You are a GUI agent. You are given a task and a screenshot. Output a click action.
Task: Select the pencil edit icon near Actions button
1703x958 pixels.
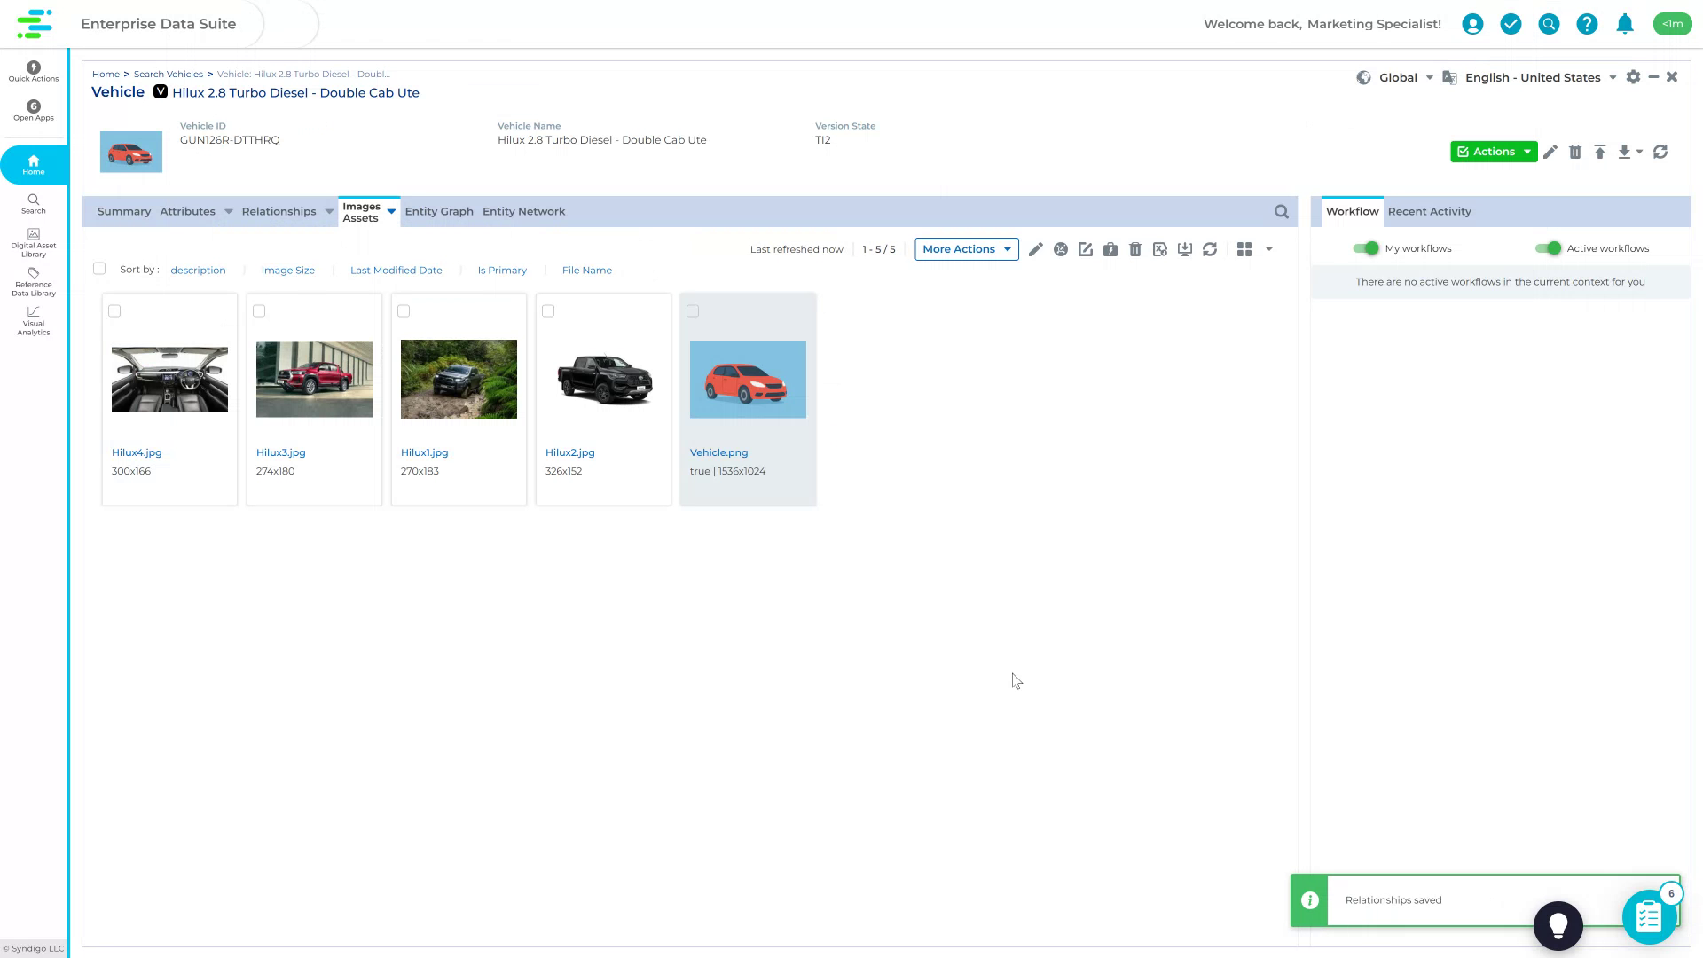point(1550,152)
